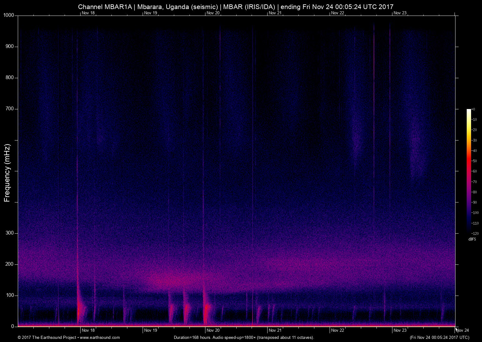Click the dBFS label under color scale
This screenshot has height=342, width=482.
[x=472, y=239]
